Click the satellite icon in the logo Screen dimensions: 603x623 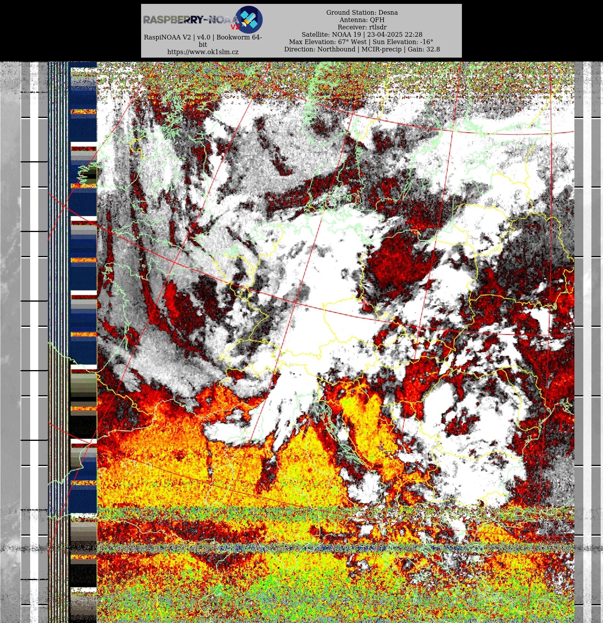coord(249,19)
